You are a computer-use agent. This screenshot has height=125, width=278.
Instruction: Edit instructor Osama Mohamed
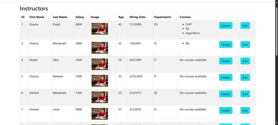(x=245, y=45)
